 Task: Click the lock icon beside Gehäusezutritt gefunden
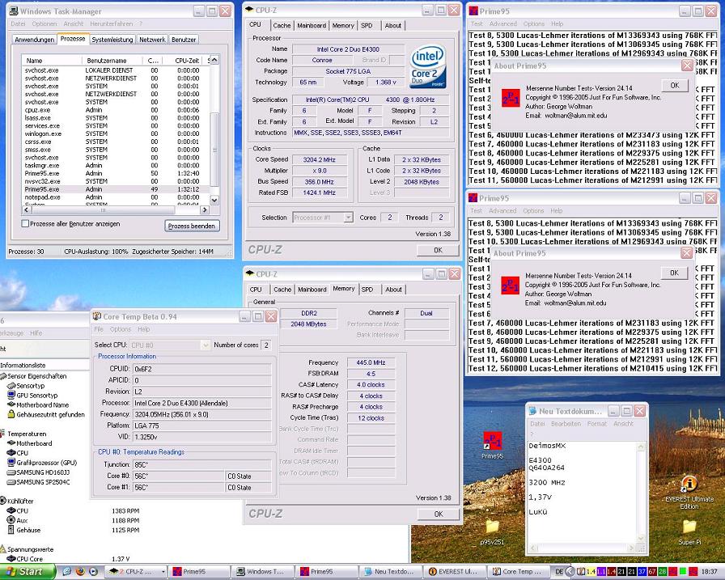pyautogui.click(x=11, y=414)
